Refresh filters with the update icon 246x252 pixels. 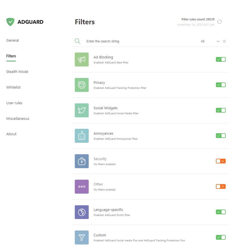[220, 22]
